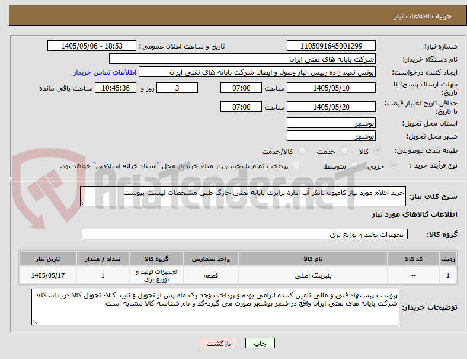
Task: Click the بازگشت (back) button
Action: coord(219,343)
